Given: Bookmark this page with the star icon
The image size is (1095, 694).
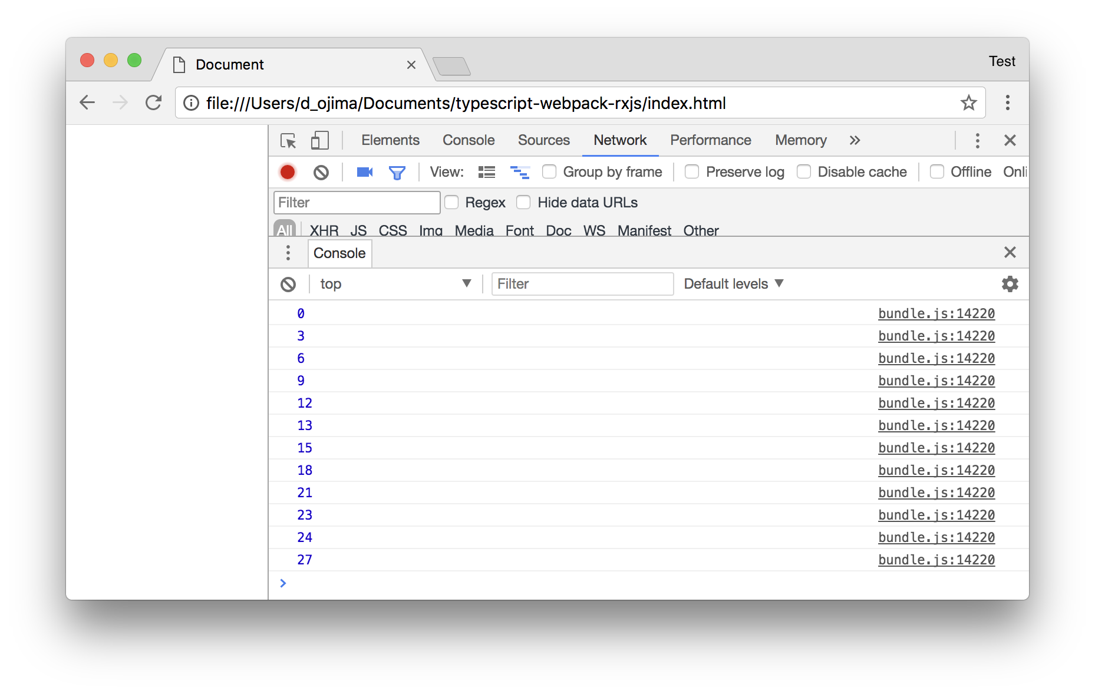Looking at the screenshot, I should 968,103.
